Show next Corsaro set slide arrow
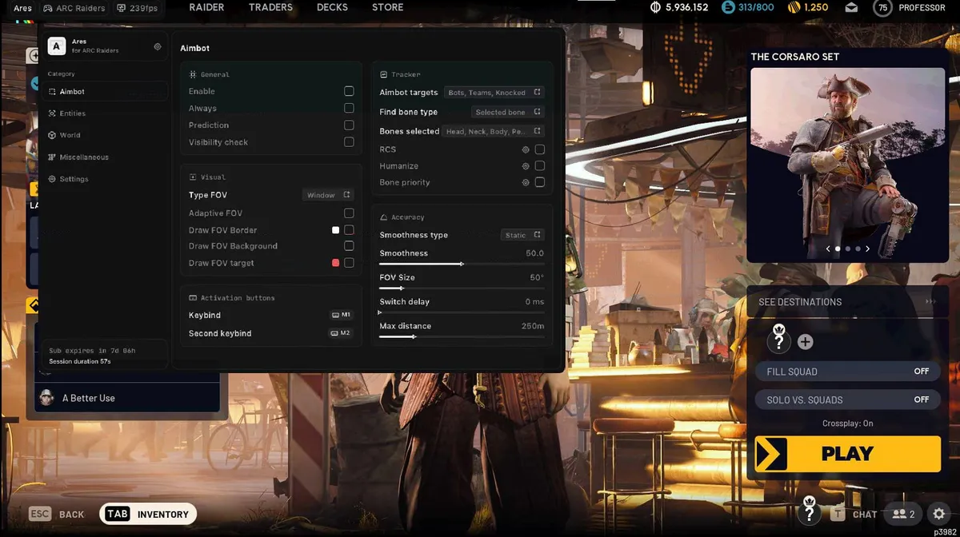The image size is (960, 537). click(x=867, y=249)
